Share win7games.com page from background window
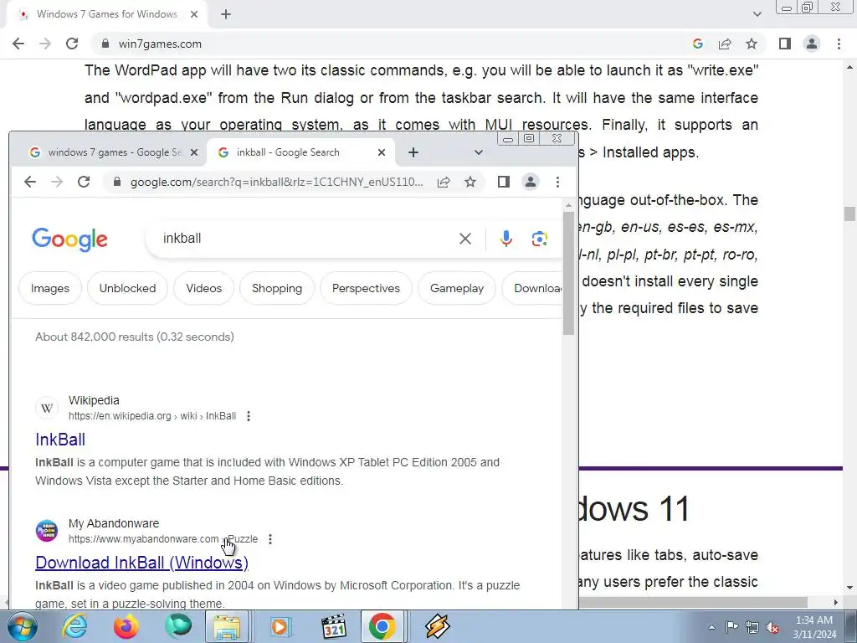Screen dimensions: 857x643 [x=725, y=44]
